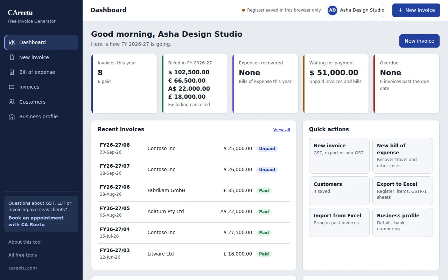Click the AD avatar badge in header
Image resolution: width=448 pixels, height=280 pixels.
pyautogui.click(x=332, y=10)
